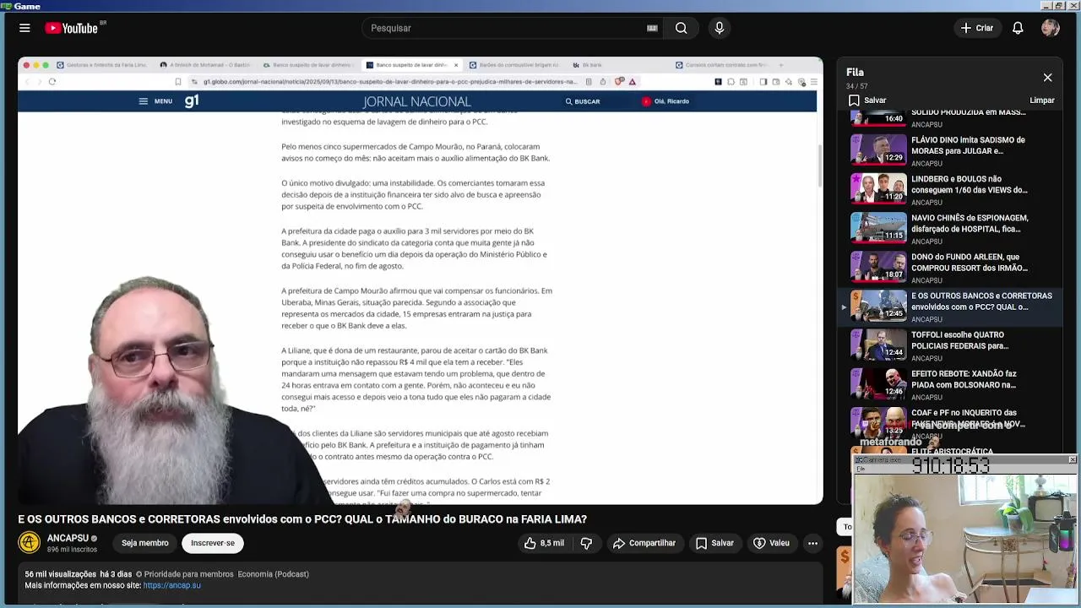Click browser reload icon in the video
This screenshot has height=608, width=1081.
click(52, 82)
